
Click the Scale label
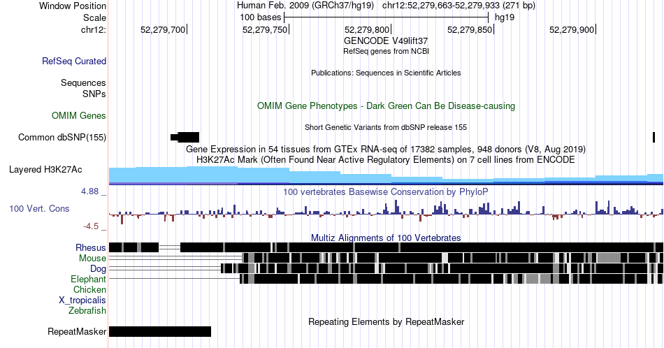coord(94,17)
